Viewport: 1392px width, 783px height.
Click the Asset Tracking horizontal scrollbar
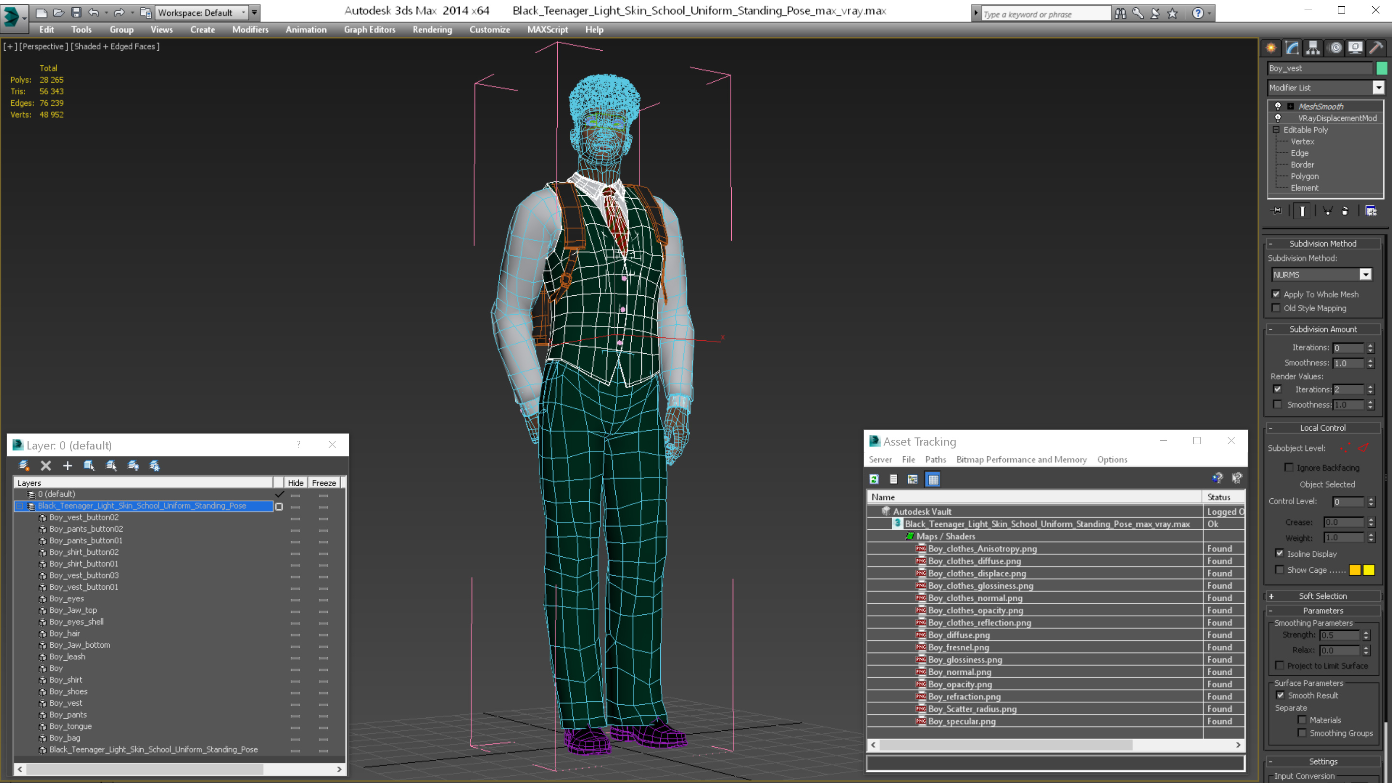(x=1055, y=745)
